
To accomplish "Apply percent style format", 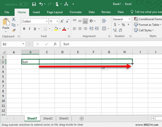I will pos(123,25).
